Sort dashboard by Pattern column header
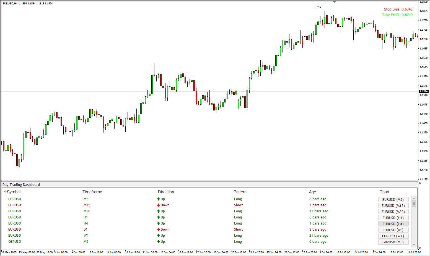Screen dimensions: 430x256 240,192
